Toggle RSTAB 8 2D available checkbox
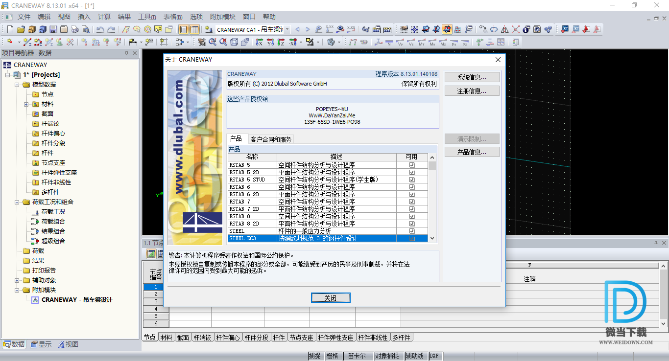 point(412,224)
